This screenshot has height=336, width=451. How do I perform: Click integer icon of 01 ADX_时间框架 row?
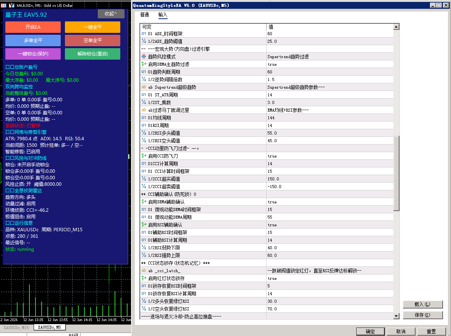(x=144, y=34)
